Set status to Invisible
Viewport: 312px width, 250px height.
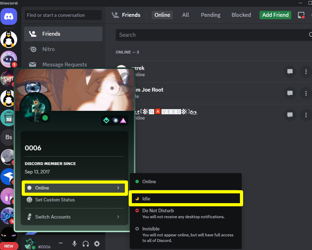click(186, 235)
